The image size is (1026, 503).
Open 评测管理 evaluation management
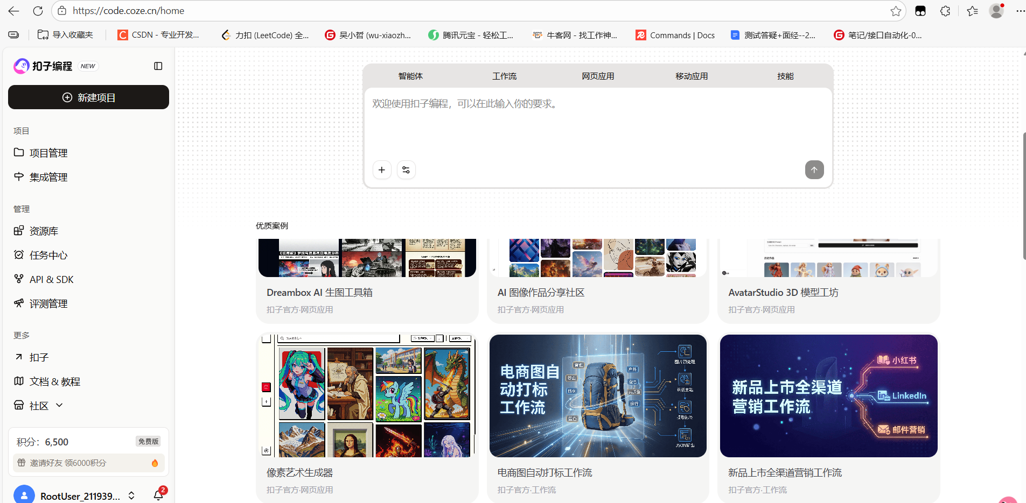(x=88, y=303)
